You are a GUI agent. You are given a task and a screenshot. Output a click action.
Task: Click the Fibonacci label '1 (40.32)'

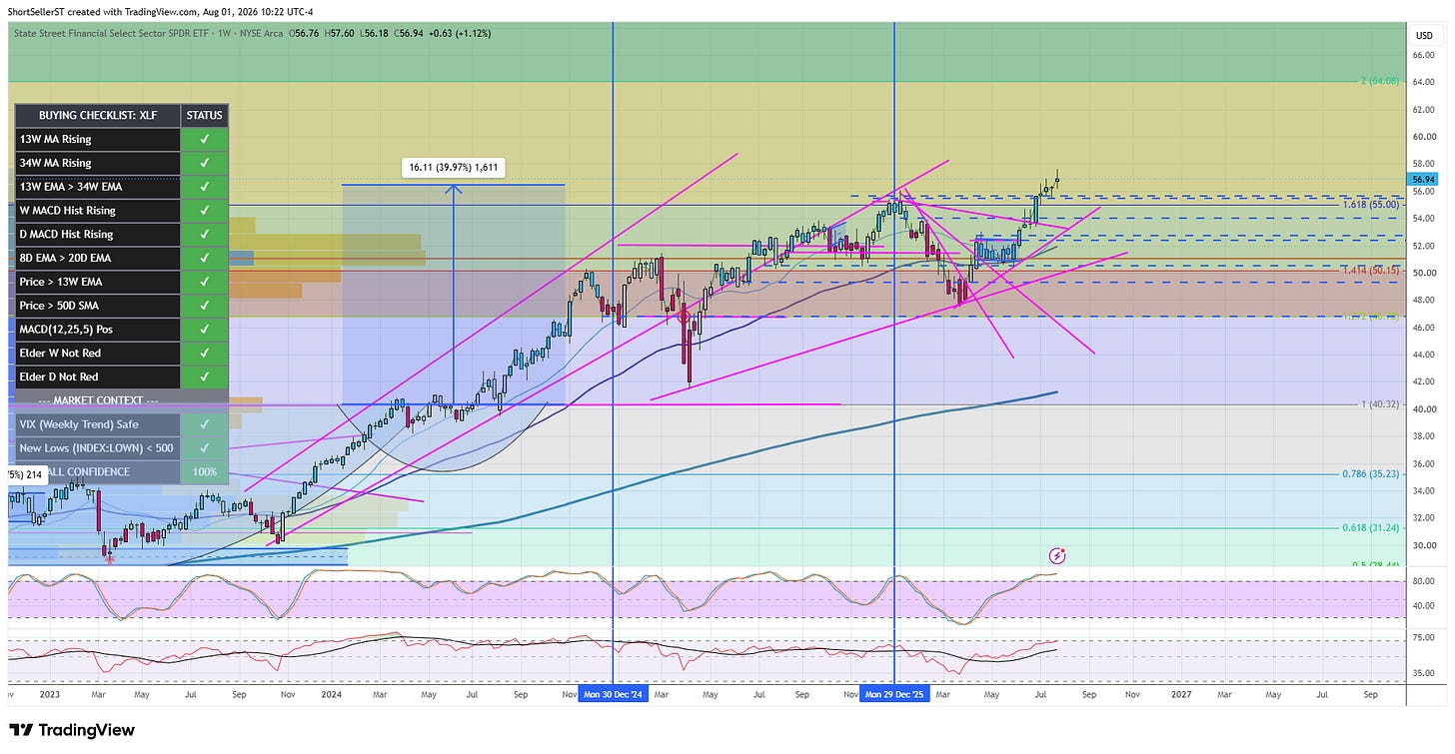[1380, 405]
